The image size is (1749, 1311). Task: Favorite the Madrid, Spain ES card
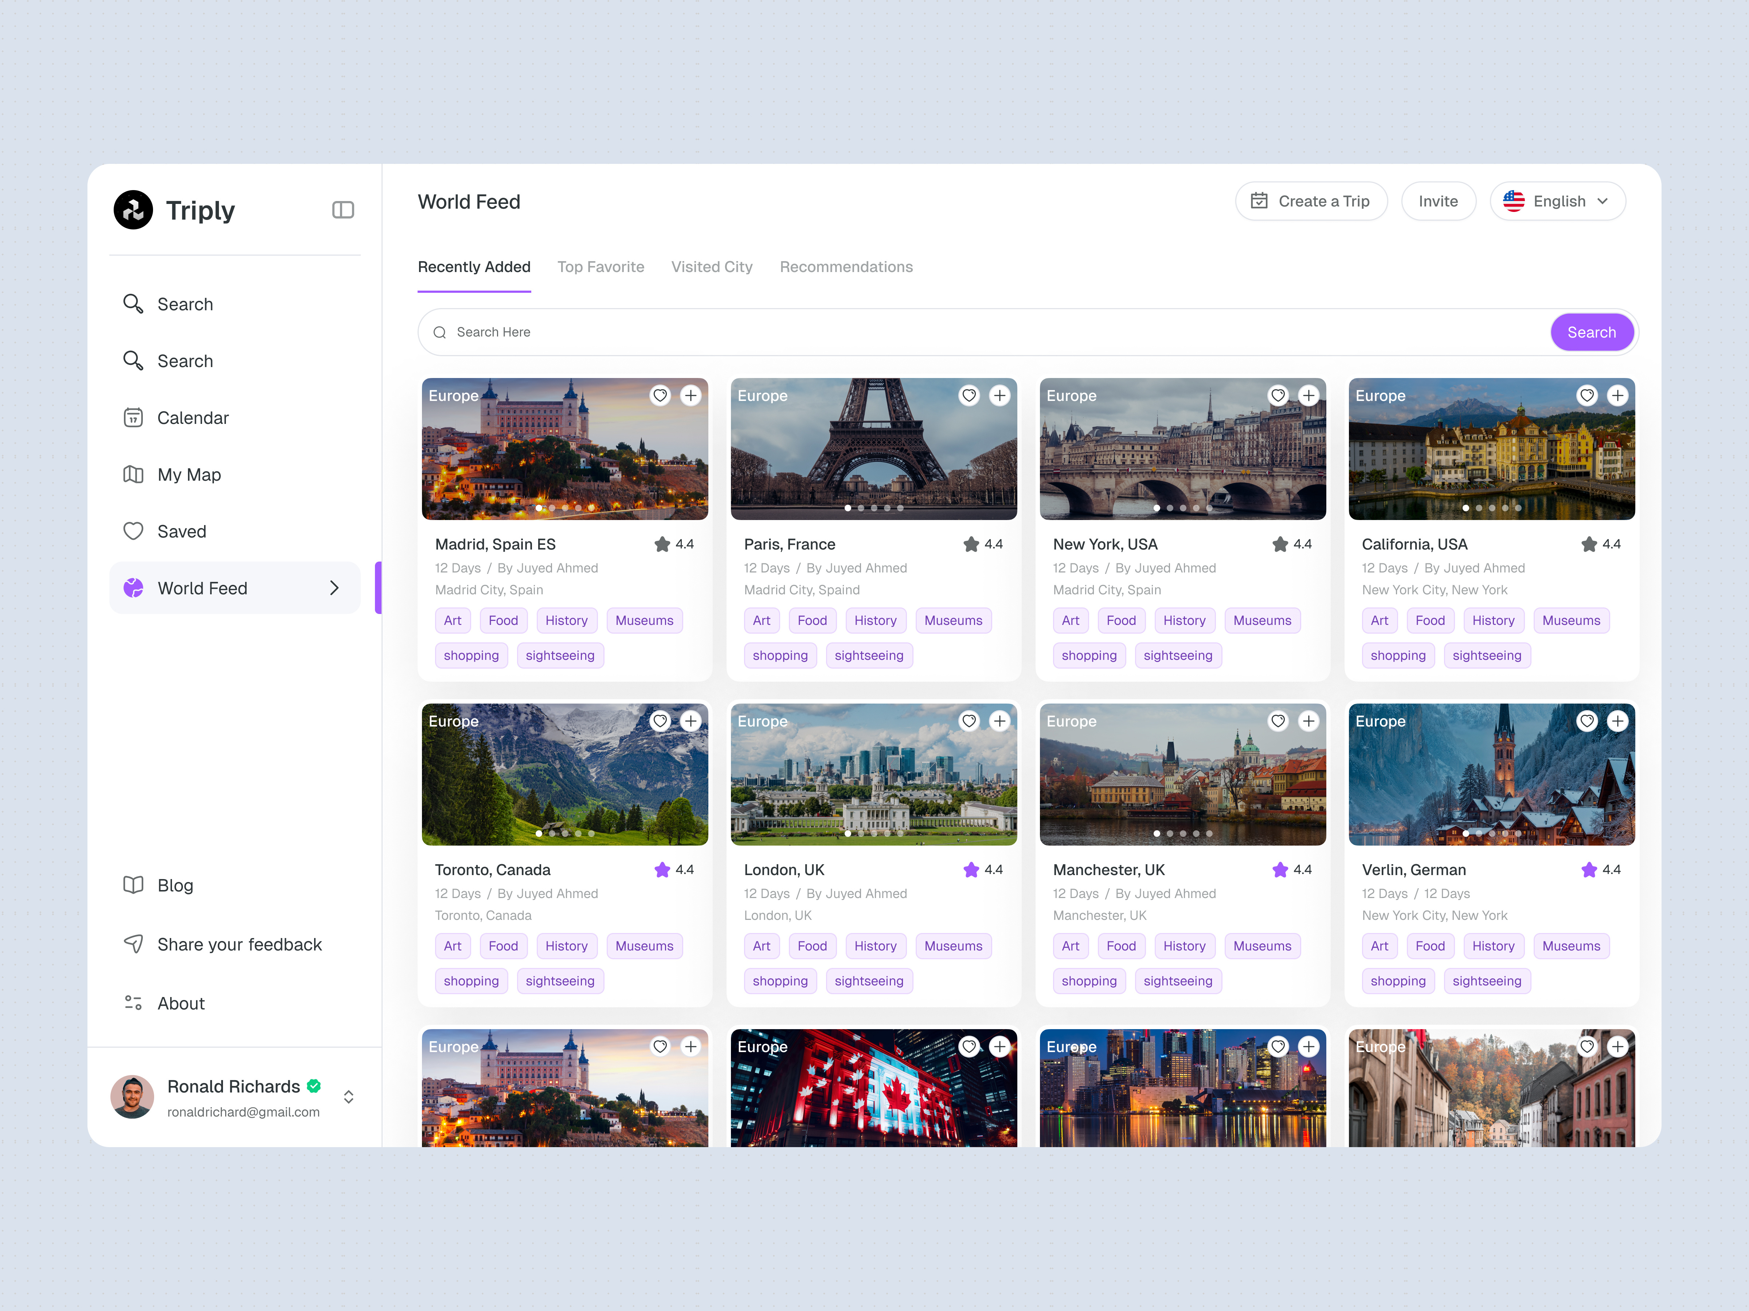[x=660, y=395]
